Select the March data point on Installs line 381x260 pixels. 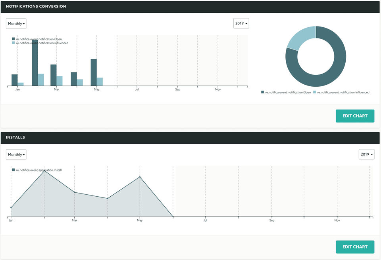coord(75,192)
